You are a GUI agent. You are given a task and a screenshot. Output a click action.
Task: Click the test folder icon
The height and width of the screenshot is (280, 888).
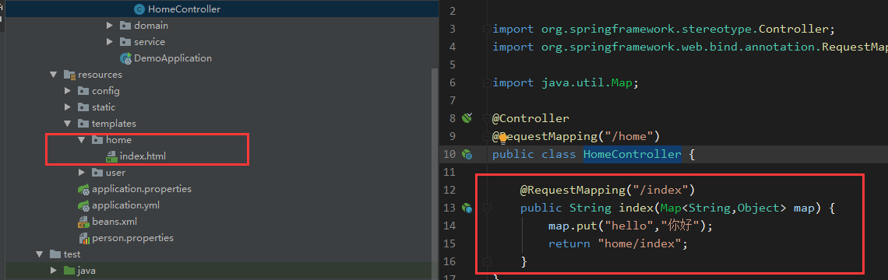point(55,254)
